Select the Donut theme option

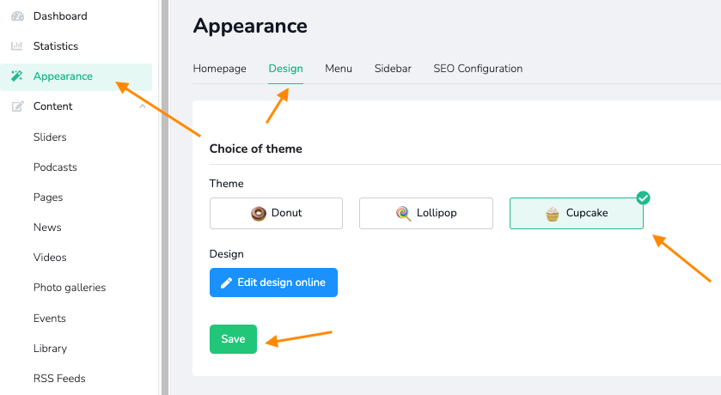click(x=276, y=213)
